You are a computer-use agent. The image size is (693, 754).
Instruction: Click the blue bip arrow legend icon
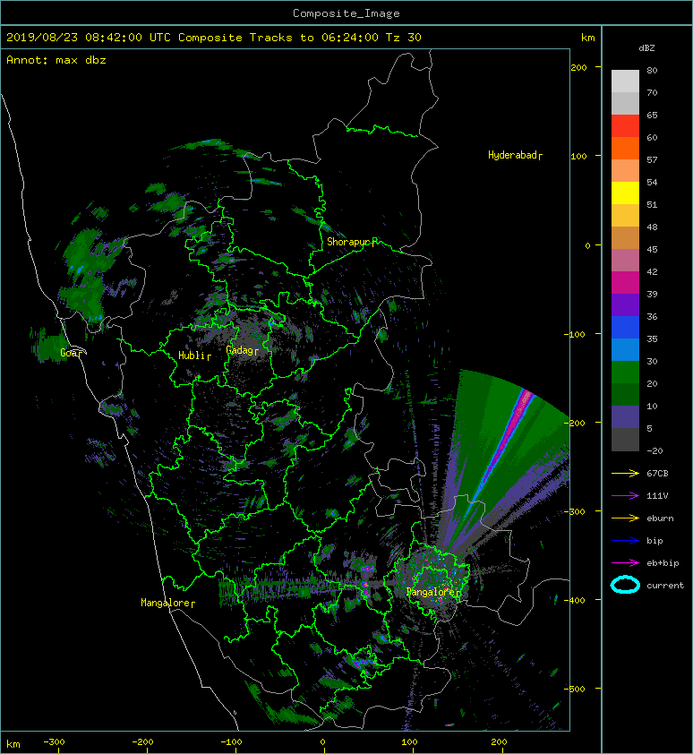pos(625,541)
